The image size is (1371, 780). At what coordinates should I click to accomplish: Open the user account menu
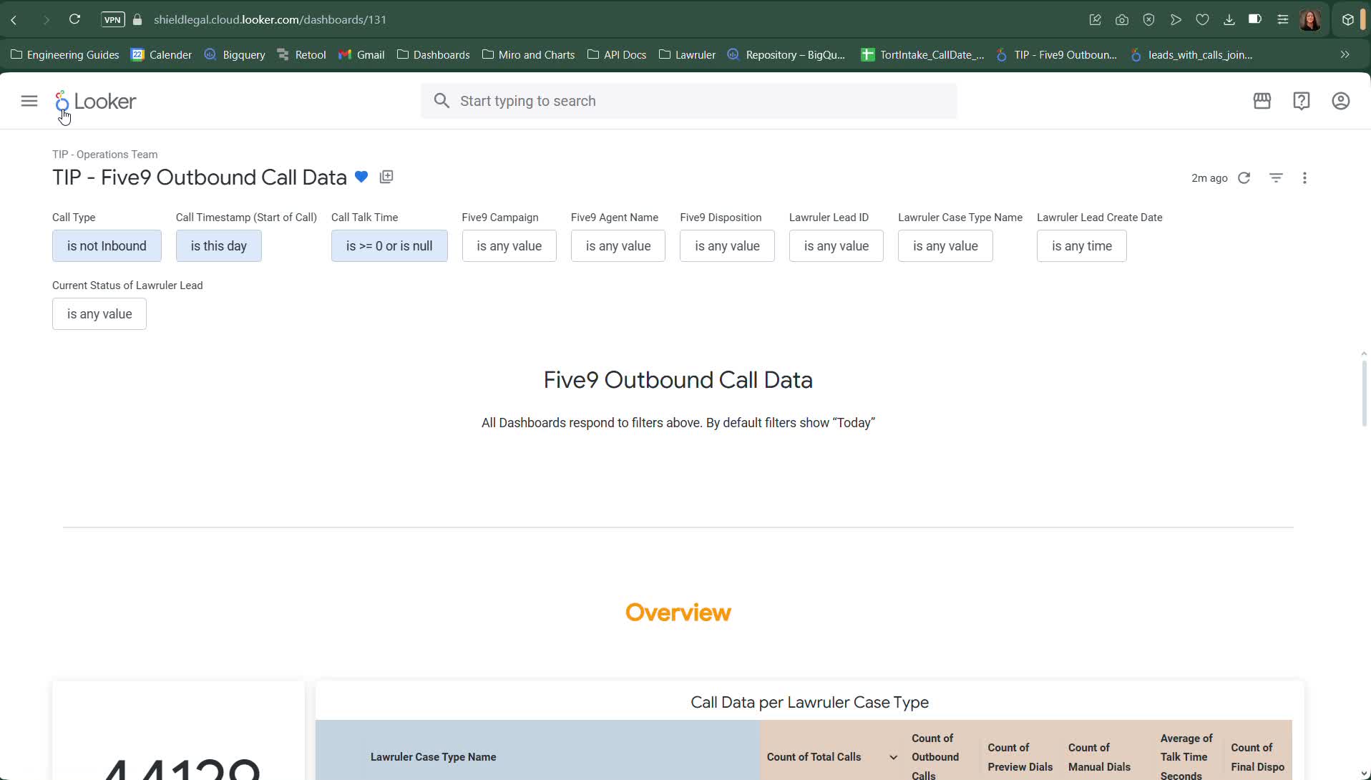pos(1340,101)
